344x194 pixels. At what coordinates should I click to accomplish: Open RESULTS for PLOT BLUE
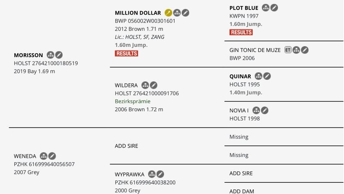coord(241,32)
